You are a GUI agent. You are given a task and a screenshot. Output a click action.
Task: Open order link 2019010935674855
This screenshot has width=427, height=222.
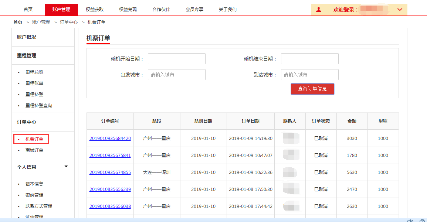coord(110,173)
